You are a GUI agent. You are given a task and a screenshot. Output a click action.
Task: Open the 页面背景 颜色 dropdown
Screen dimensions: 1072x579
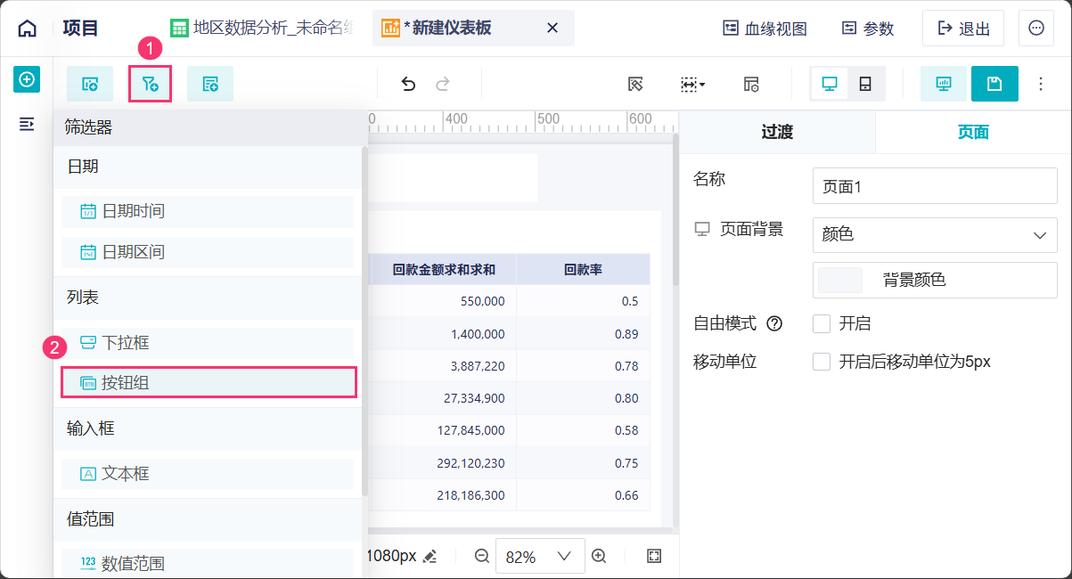click(935, 234)
